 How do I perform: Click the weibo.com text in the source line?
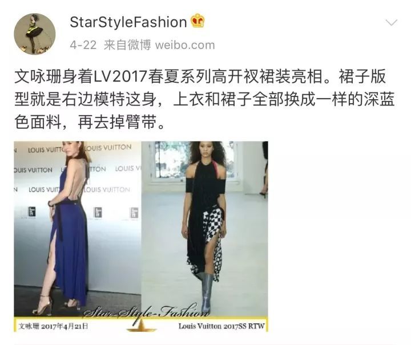pyautogui.click(x=185, y=45)
